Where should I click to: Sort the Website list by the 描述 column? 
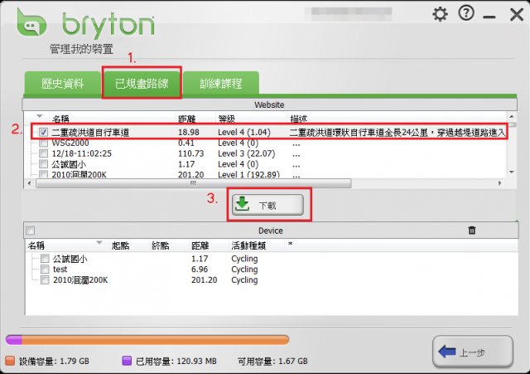click(299, 119)
